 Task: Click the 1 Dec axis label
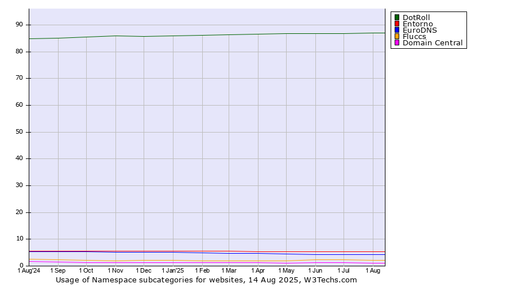[144, 270]
